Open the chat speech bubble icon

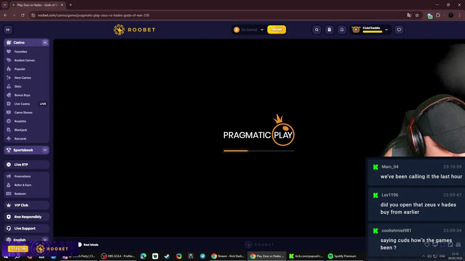[399, 30]
